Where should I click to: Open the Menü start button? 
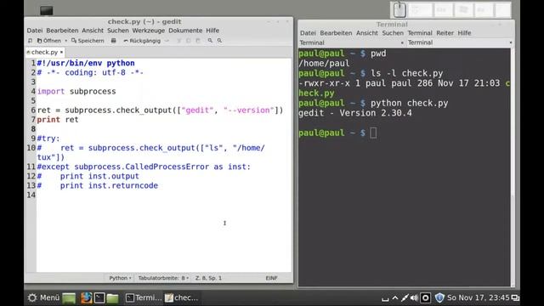coord(43,297)
